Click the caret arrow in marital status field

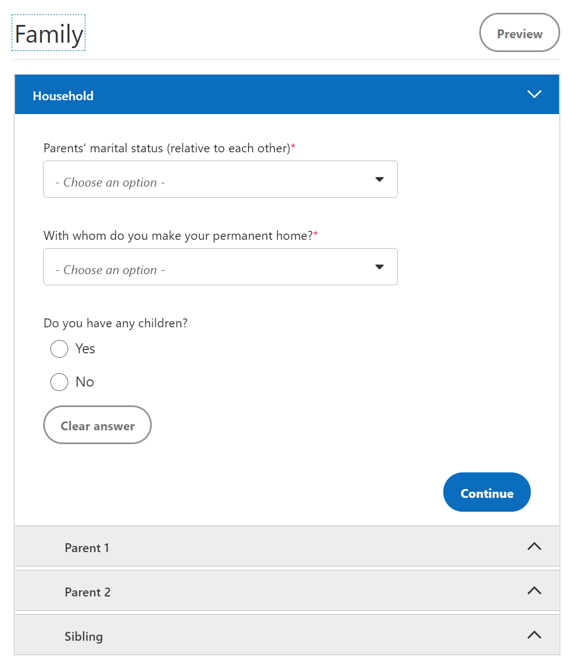[x=380, y=179]
